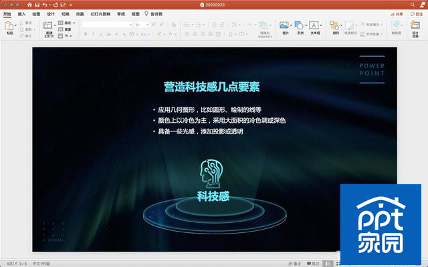Click the Home icon in title bar
The width and height of the screenshot is (428, 267).
pyautogui.click(x=29, y=5)
